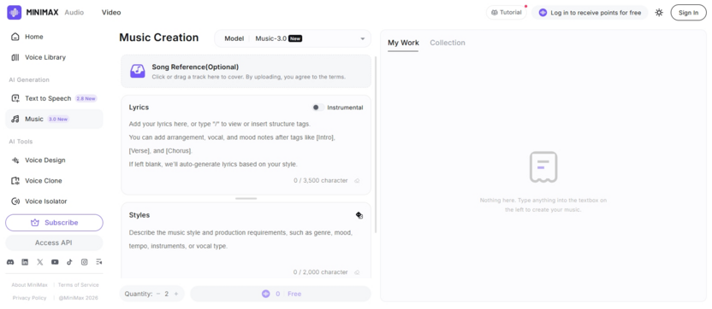Image resolution: width=712 pixels, height=309 pixels.
Task: Click the dice icon in Styles header
Action: (x=359, y=215)
